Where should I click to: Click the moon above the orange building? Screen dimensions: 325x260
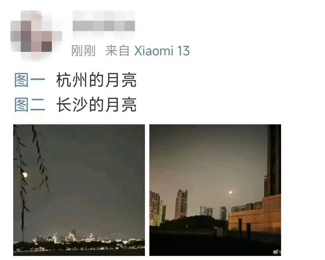pos(230,192)
